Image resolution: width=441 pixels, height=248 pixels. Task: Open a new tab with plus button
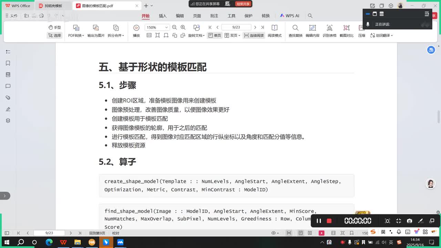pyautogui.click(x=146, y=6)
